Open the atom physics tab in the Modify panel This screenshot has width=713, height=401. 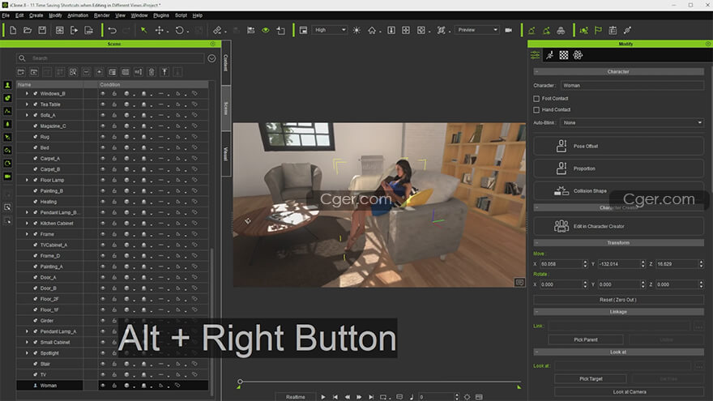pos(578,55)
